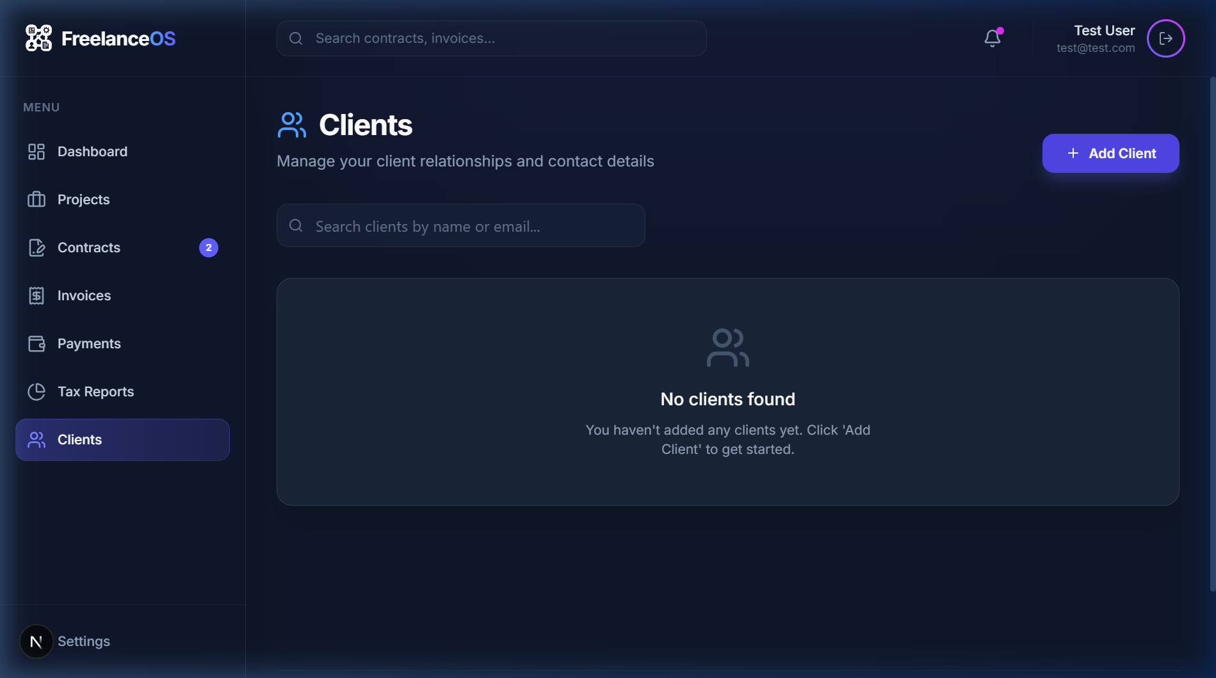1216x678 pixels.
Task: Click the Test User profile name
Action: [1103, 30]
